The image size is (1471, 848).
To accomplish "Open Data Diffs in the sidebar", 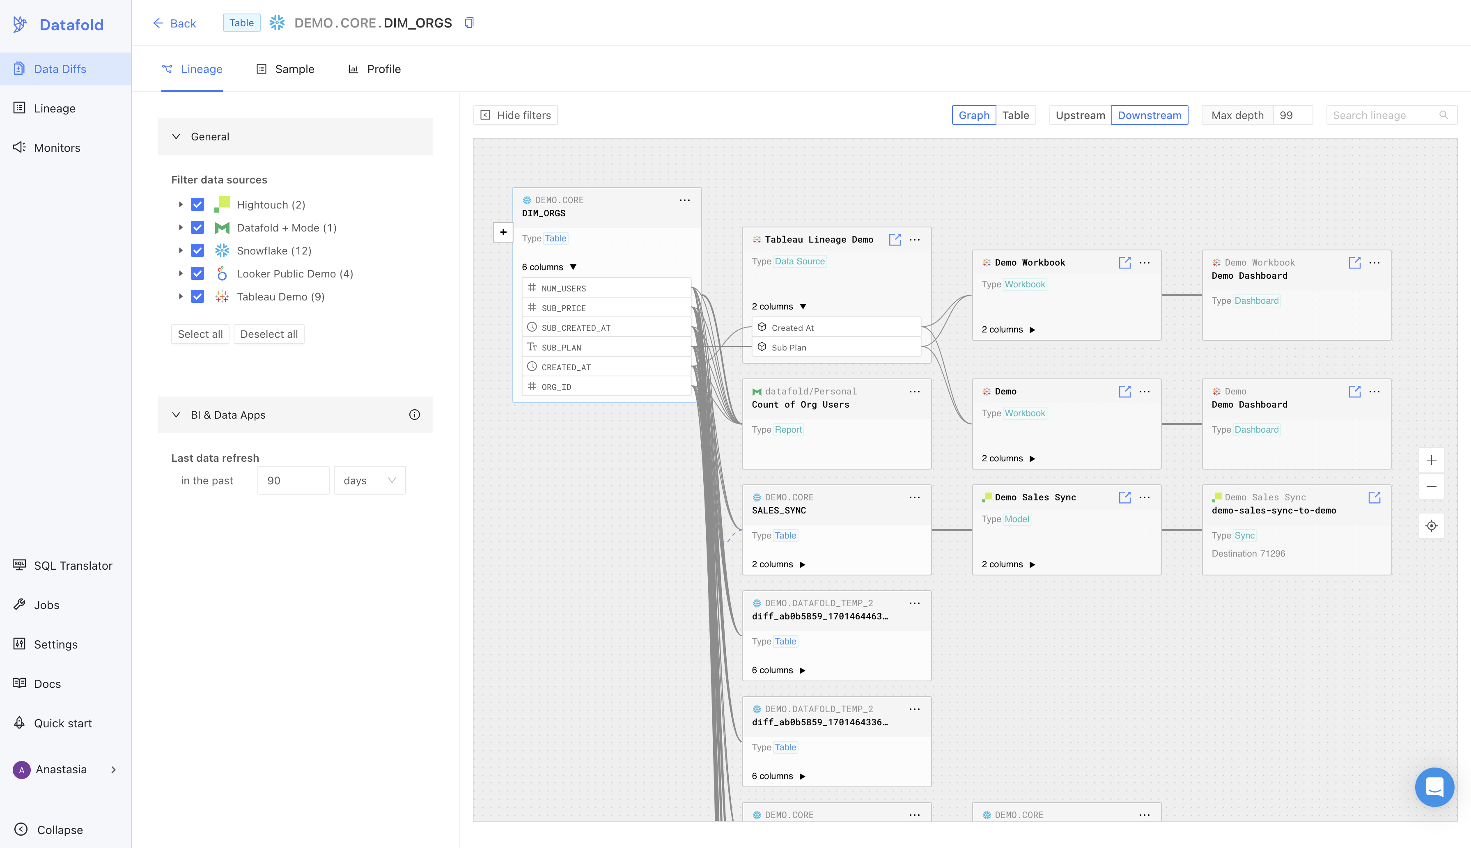I will (65, 69).
